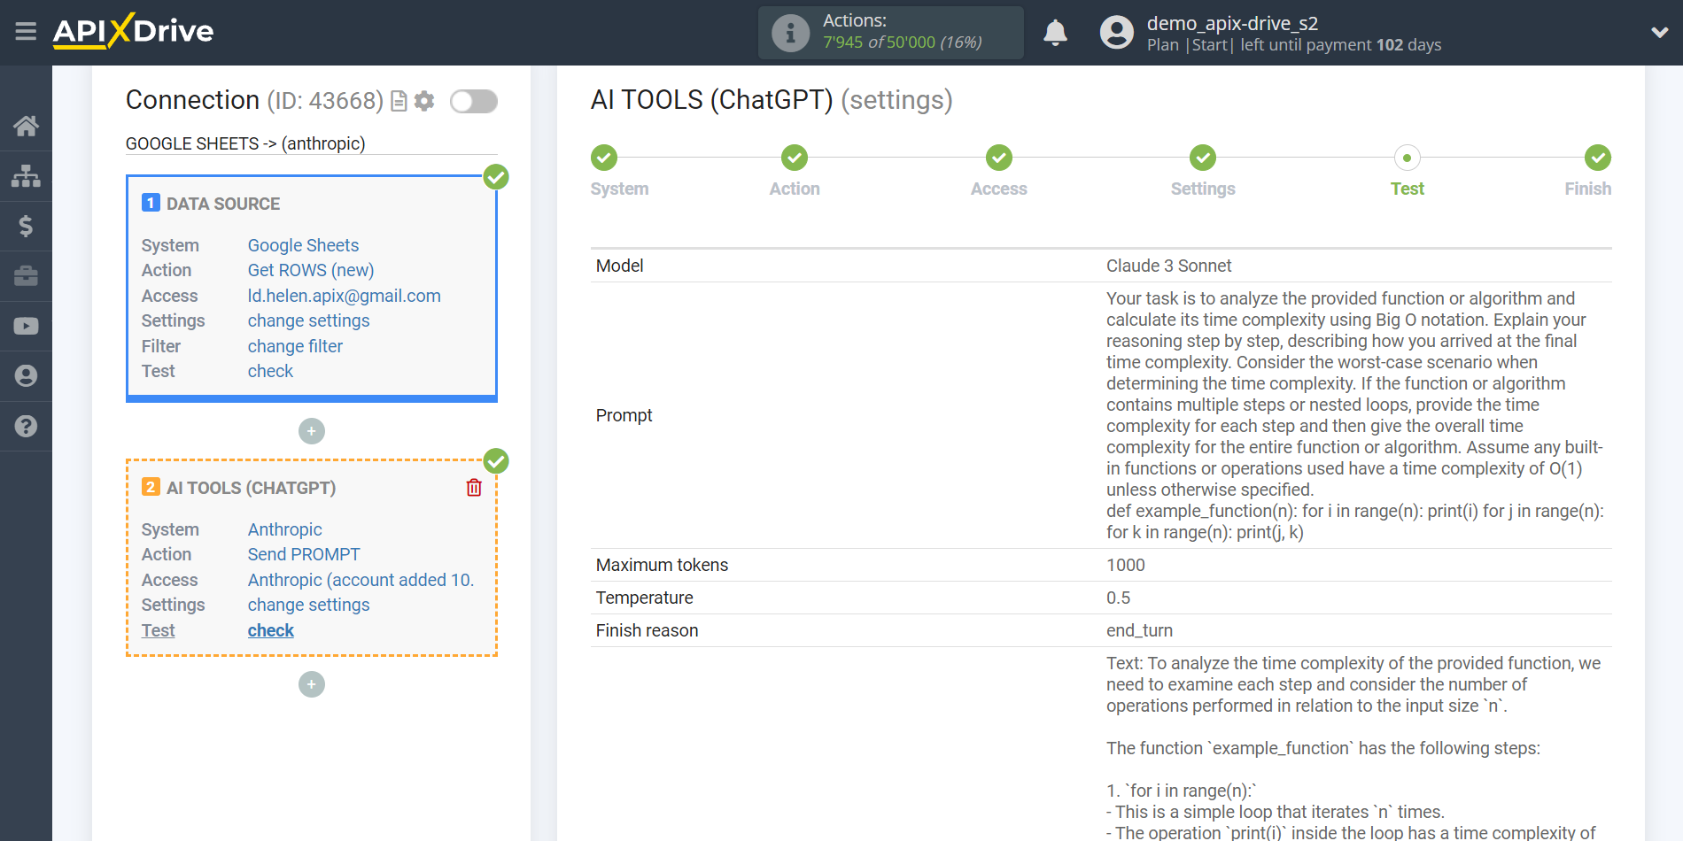The width and height of the screenshot is (1683, 841).
Task: Open Anthropic account access link
Action: (x=361, y=580)
